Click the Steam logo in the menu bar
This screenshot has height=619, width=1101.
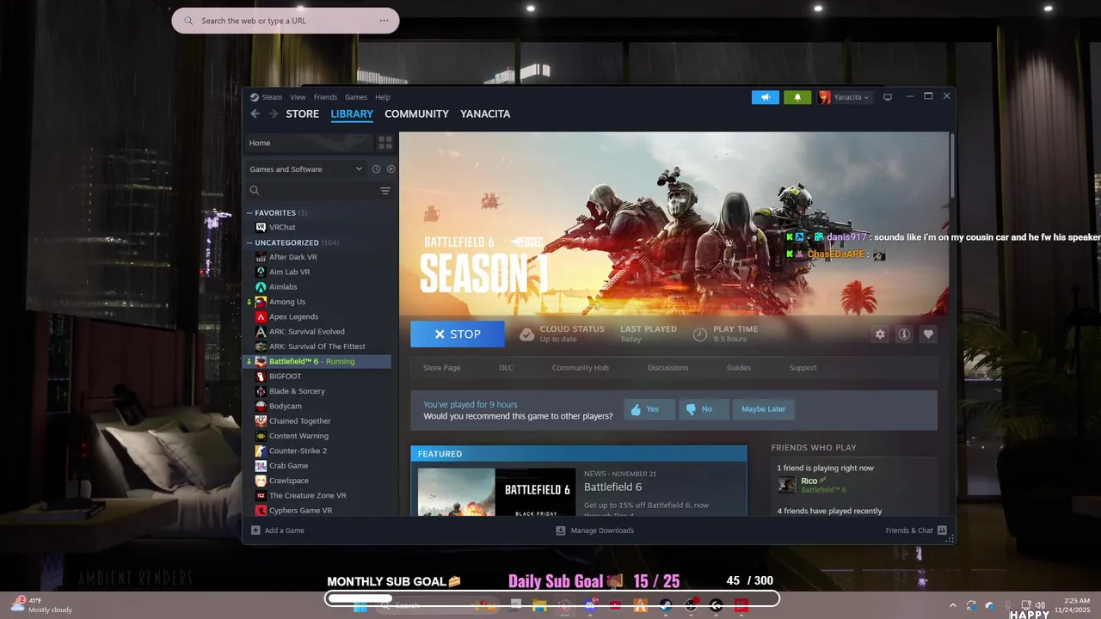pyautogui.click(x=255, y=97)
